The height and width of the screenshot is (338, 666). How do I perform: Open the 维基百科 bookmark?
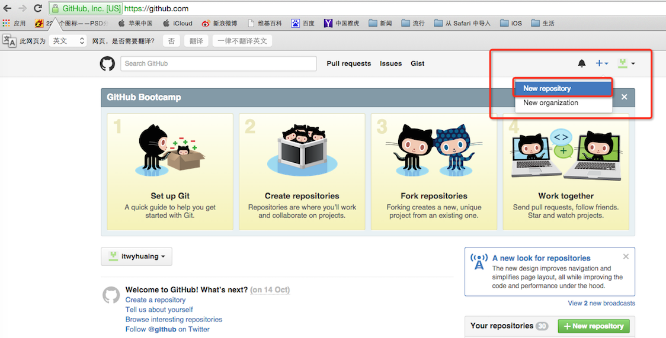265,23
